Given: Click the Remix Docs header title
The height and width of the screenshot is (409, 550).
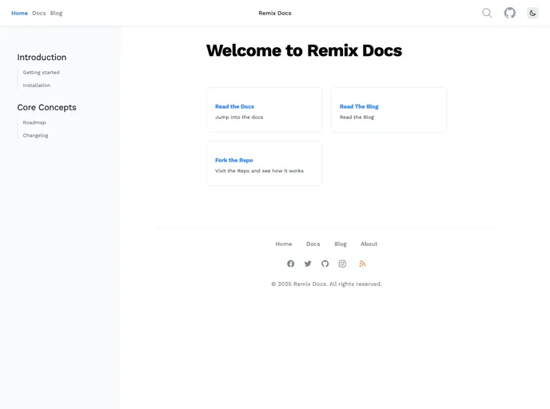Looking at the screenshot, I should tap(275, 13).
